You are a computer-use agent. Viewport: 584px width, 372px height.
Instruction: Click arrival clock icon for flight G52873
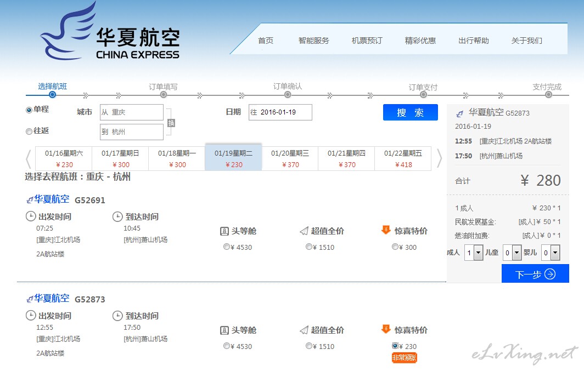[x=117, y=316]
